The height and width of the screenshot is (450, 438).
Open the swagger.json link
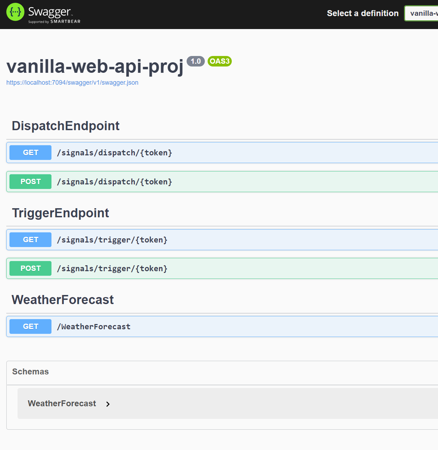click(x=72, y=83)
